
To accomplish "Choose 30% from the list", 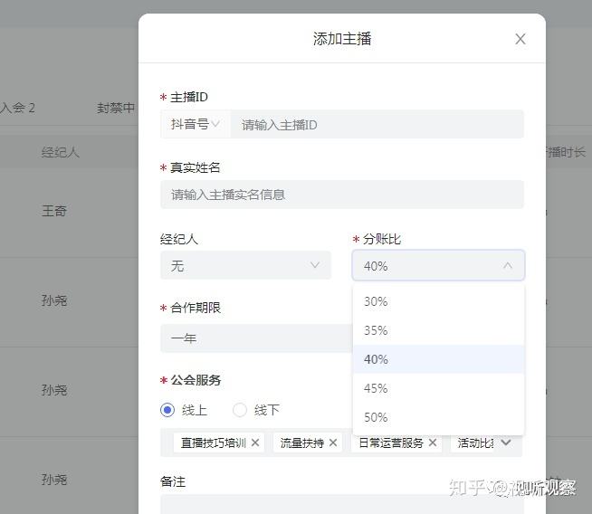I will pos(438,301).
